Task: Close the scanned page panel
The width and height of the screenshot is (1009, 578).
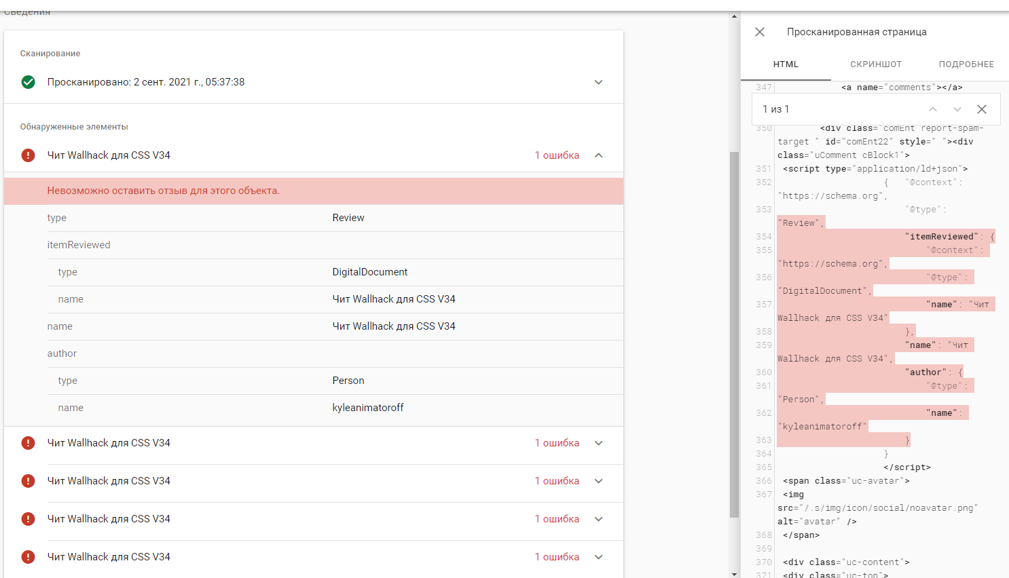Action: (760, 32)
